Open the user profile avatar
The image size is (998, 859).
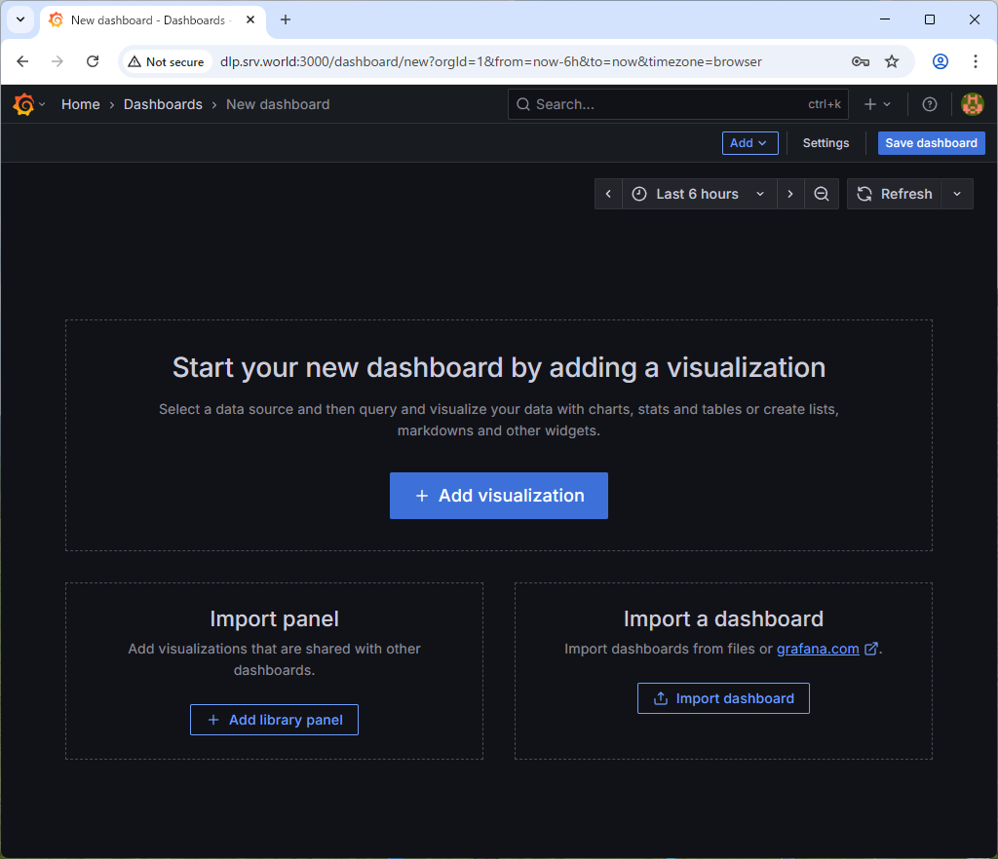click(972, 104)
